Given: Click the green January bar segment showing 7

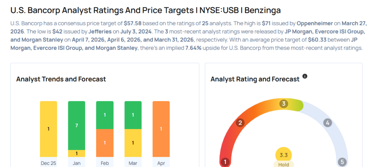Looking at the screenshot, I should click(x=76, y=125).
